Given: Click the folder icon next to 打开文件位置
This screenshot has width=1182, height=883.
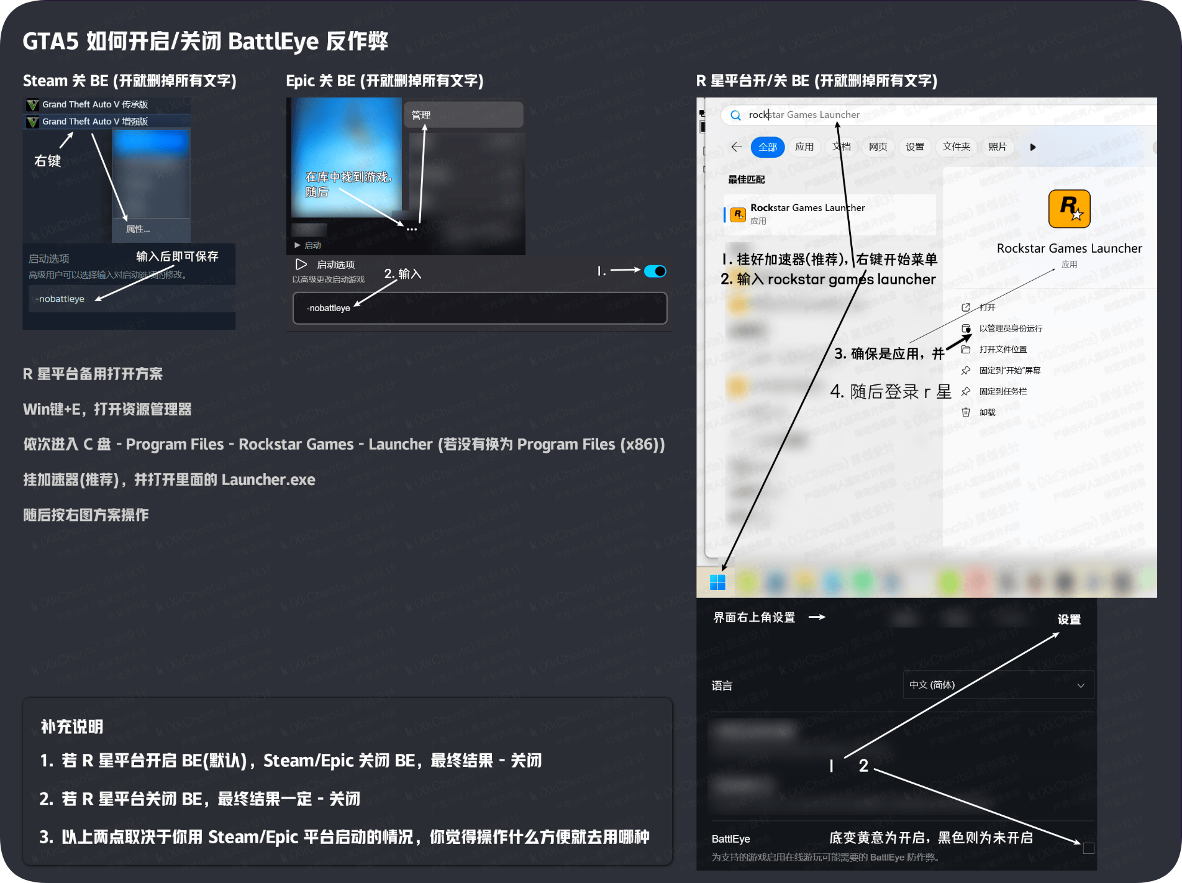Looking at the screenshot, I should tap(966, 349).
